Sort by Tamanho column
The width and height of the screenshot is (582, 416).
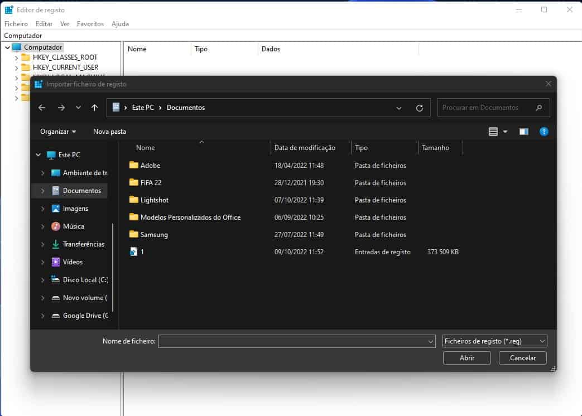pyautogui.click(x=435, y=148)
